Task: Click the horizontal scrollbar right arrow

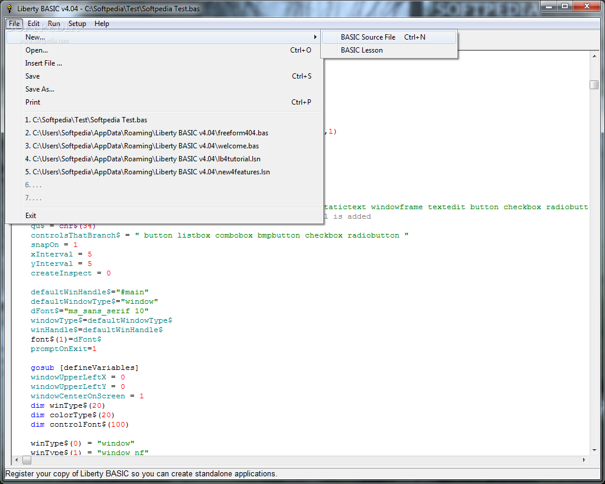Action: point(584,460)
